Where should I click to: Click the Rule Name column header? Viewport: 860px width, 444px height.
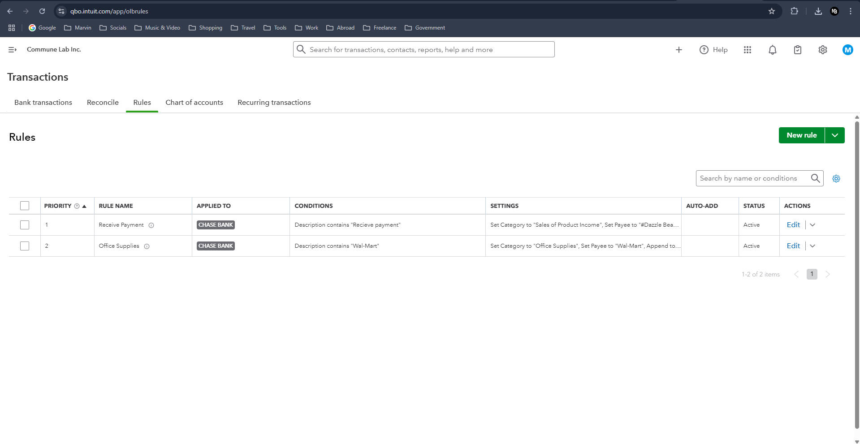pyautogui.click(x=116, y=206)
